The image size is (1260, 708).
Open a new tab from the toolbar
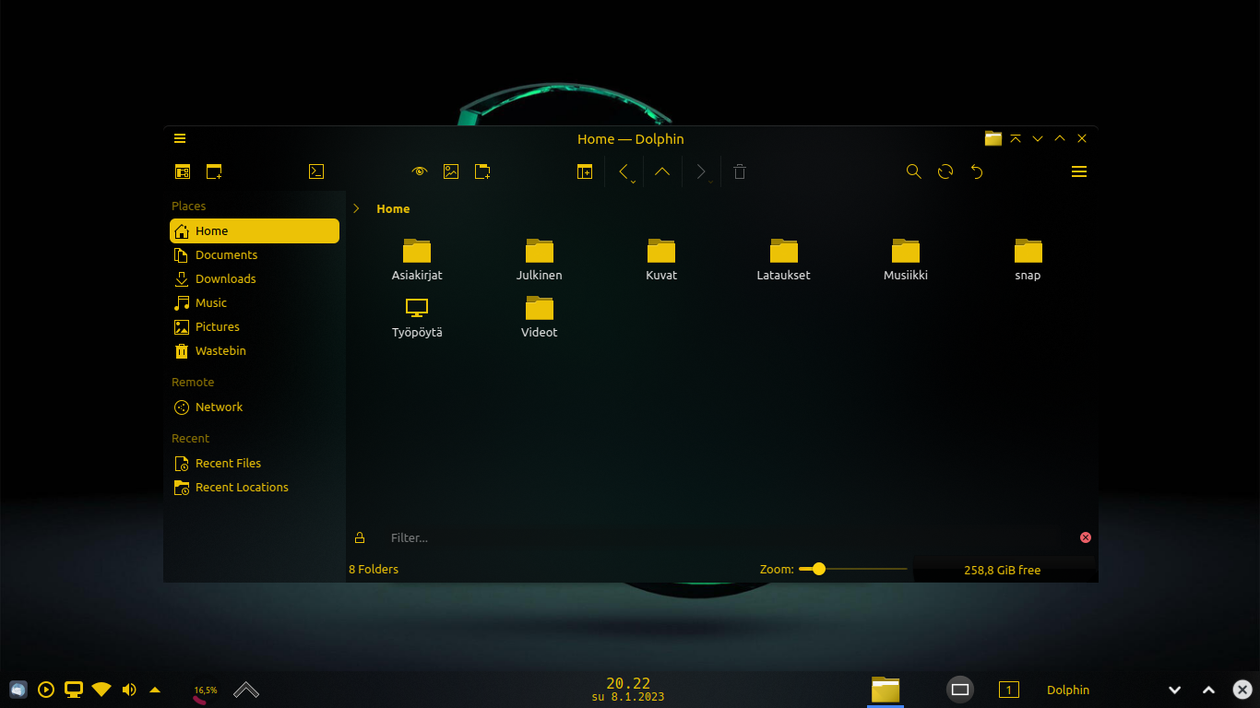(214, 171)
